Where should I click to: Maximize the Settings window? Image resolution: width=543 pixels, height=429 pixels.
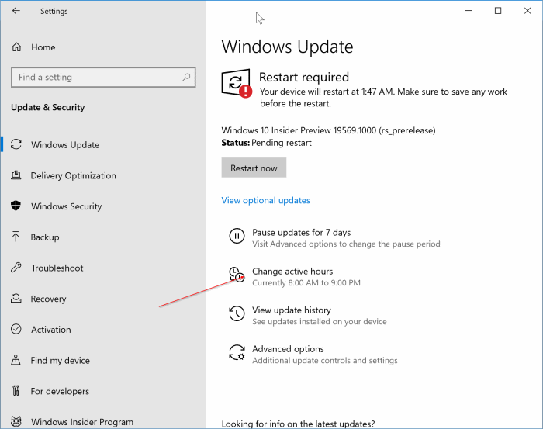tap(498, 11)
